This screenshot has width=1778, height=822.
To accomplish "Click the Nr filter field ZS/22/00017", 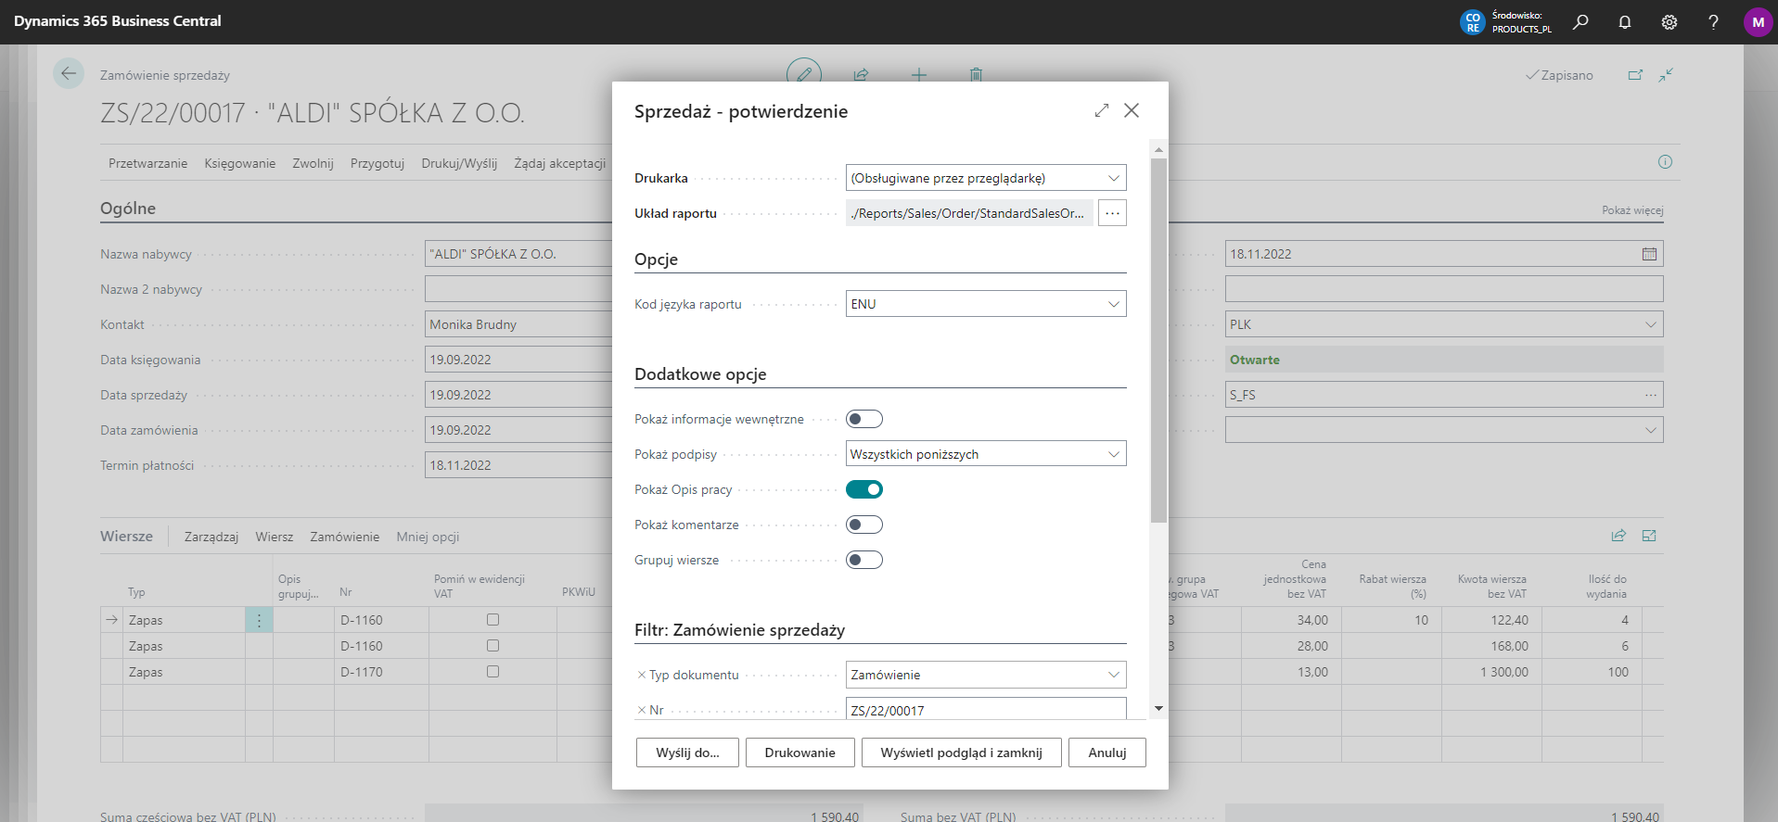I will click(x=986, y=709).
